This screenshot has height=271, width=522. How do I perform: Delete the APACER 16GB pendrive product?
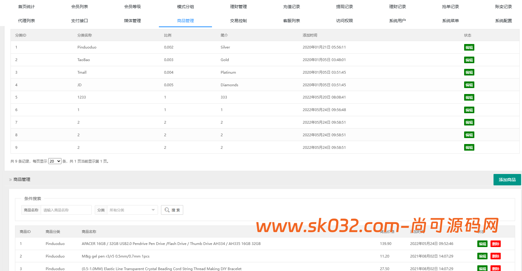pyautogui.click(x=495, y=243)
